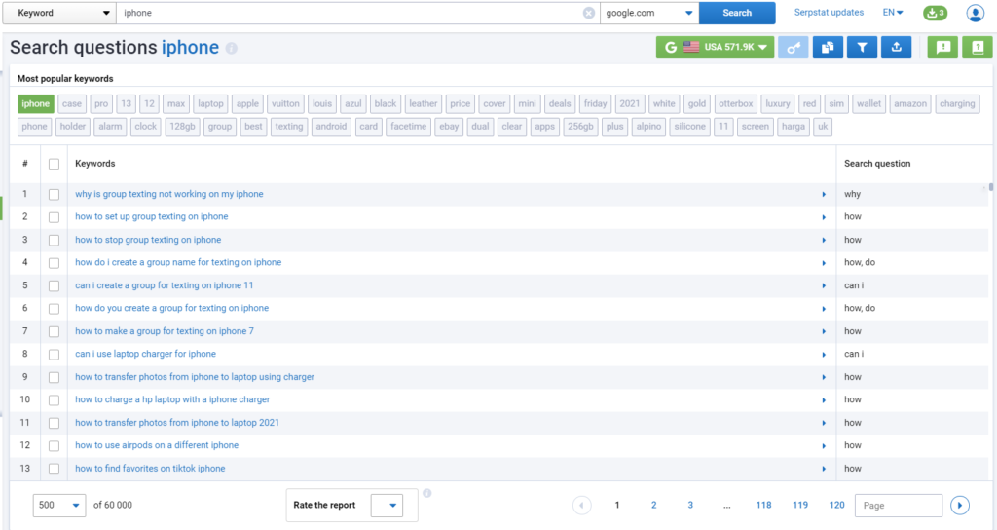Open the Serpstat updates link
Screen dimensions: 997x530
pyautogui.click(x=829, y=12)
